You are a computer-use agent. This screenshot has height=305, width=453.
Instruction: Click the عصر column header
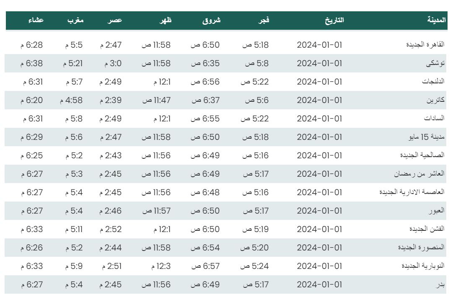(x=115, y=20)
